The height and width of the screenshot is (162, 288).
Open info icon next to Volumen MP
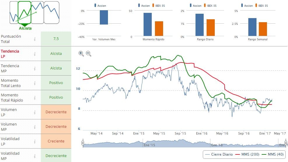(x=35, y=127)
